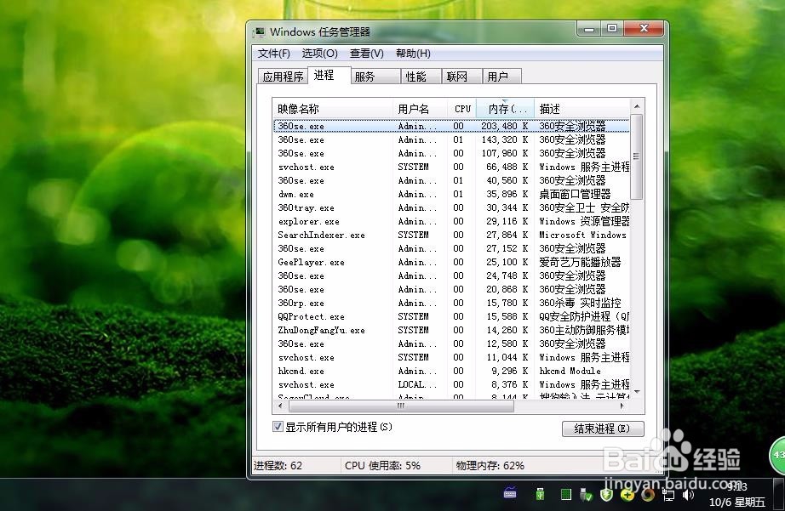Viewport: 785px width, 511px height.
Task: Sort by the 用户名 column header
Action: (x=420, y=109)
